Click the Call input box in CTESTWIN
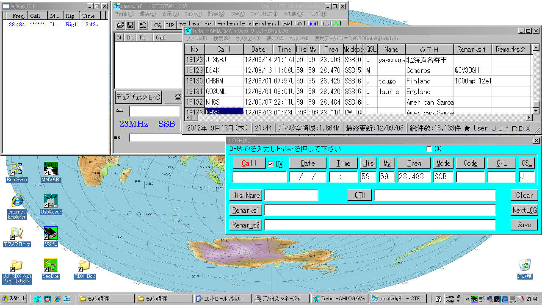This screenshot has height=305, width=542. (x=155, y=111)
